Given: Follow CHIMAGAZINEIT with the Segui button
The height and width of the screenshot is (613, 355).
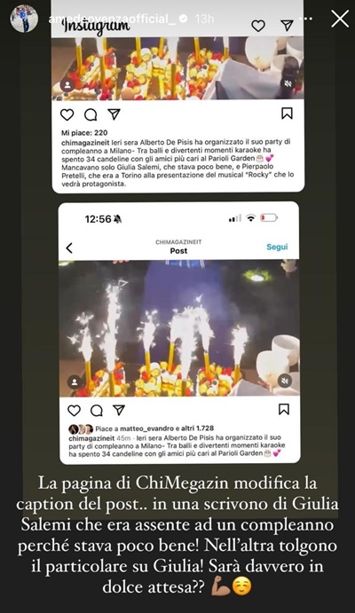Looking at the screenshot, I should coord(277,247).
